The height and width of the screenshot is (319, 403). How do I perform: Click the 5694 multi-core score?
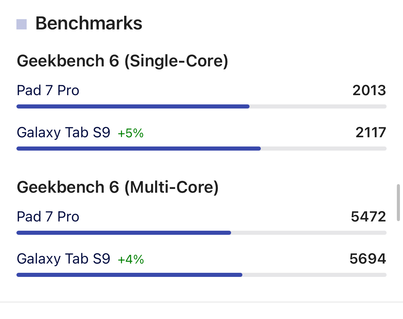pos(367,259)
